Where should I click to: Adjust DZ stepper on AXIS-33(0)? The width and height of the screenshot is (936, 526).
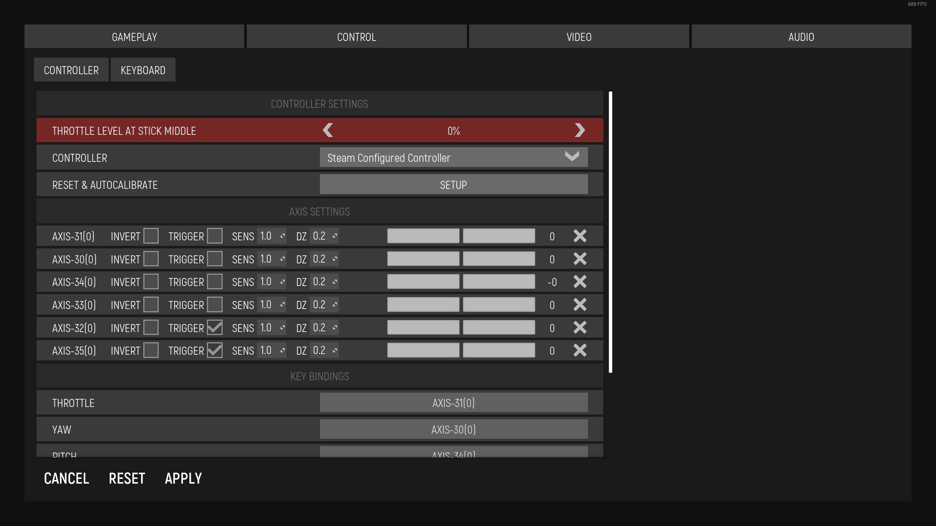(x=335, y=305)
